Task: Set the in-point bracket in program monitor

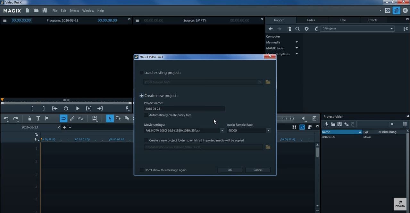Action: click(32, 108)
